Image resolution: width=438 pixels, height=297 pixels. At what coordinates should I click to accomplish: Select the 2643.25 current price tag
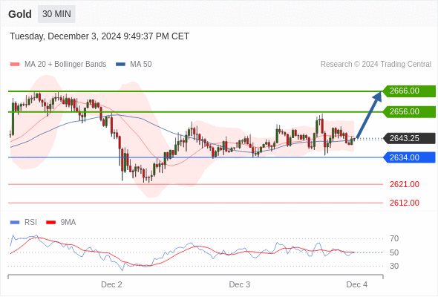[409, 138]
